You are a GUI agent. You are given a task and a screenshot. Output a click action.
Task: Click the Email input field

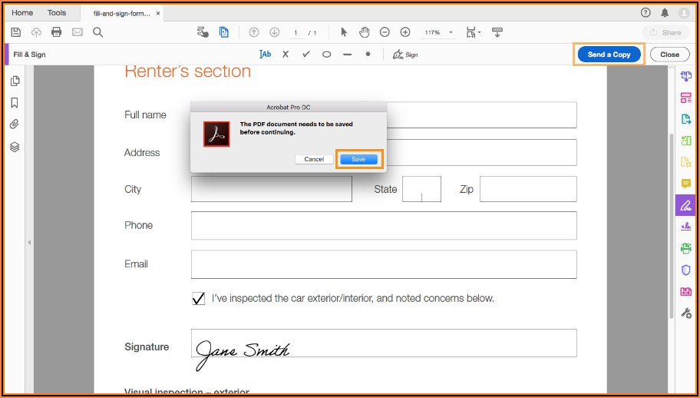point(384,264)
